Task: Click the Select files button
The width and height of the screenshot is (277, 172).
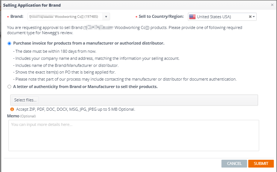Action: coord(25,100)
